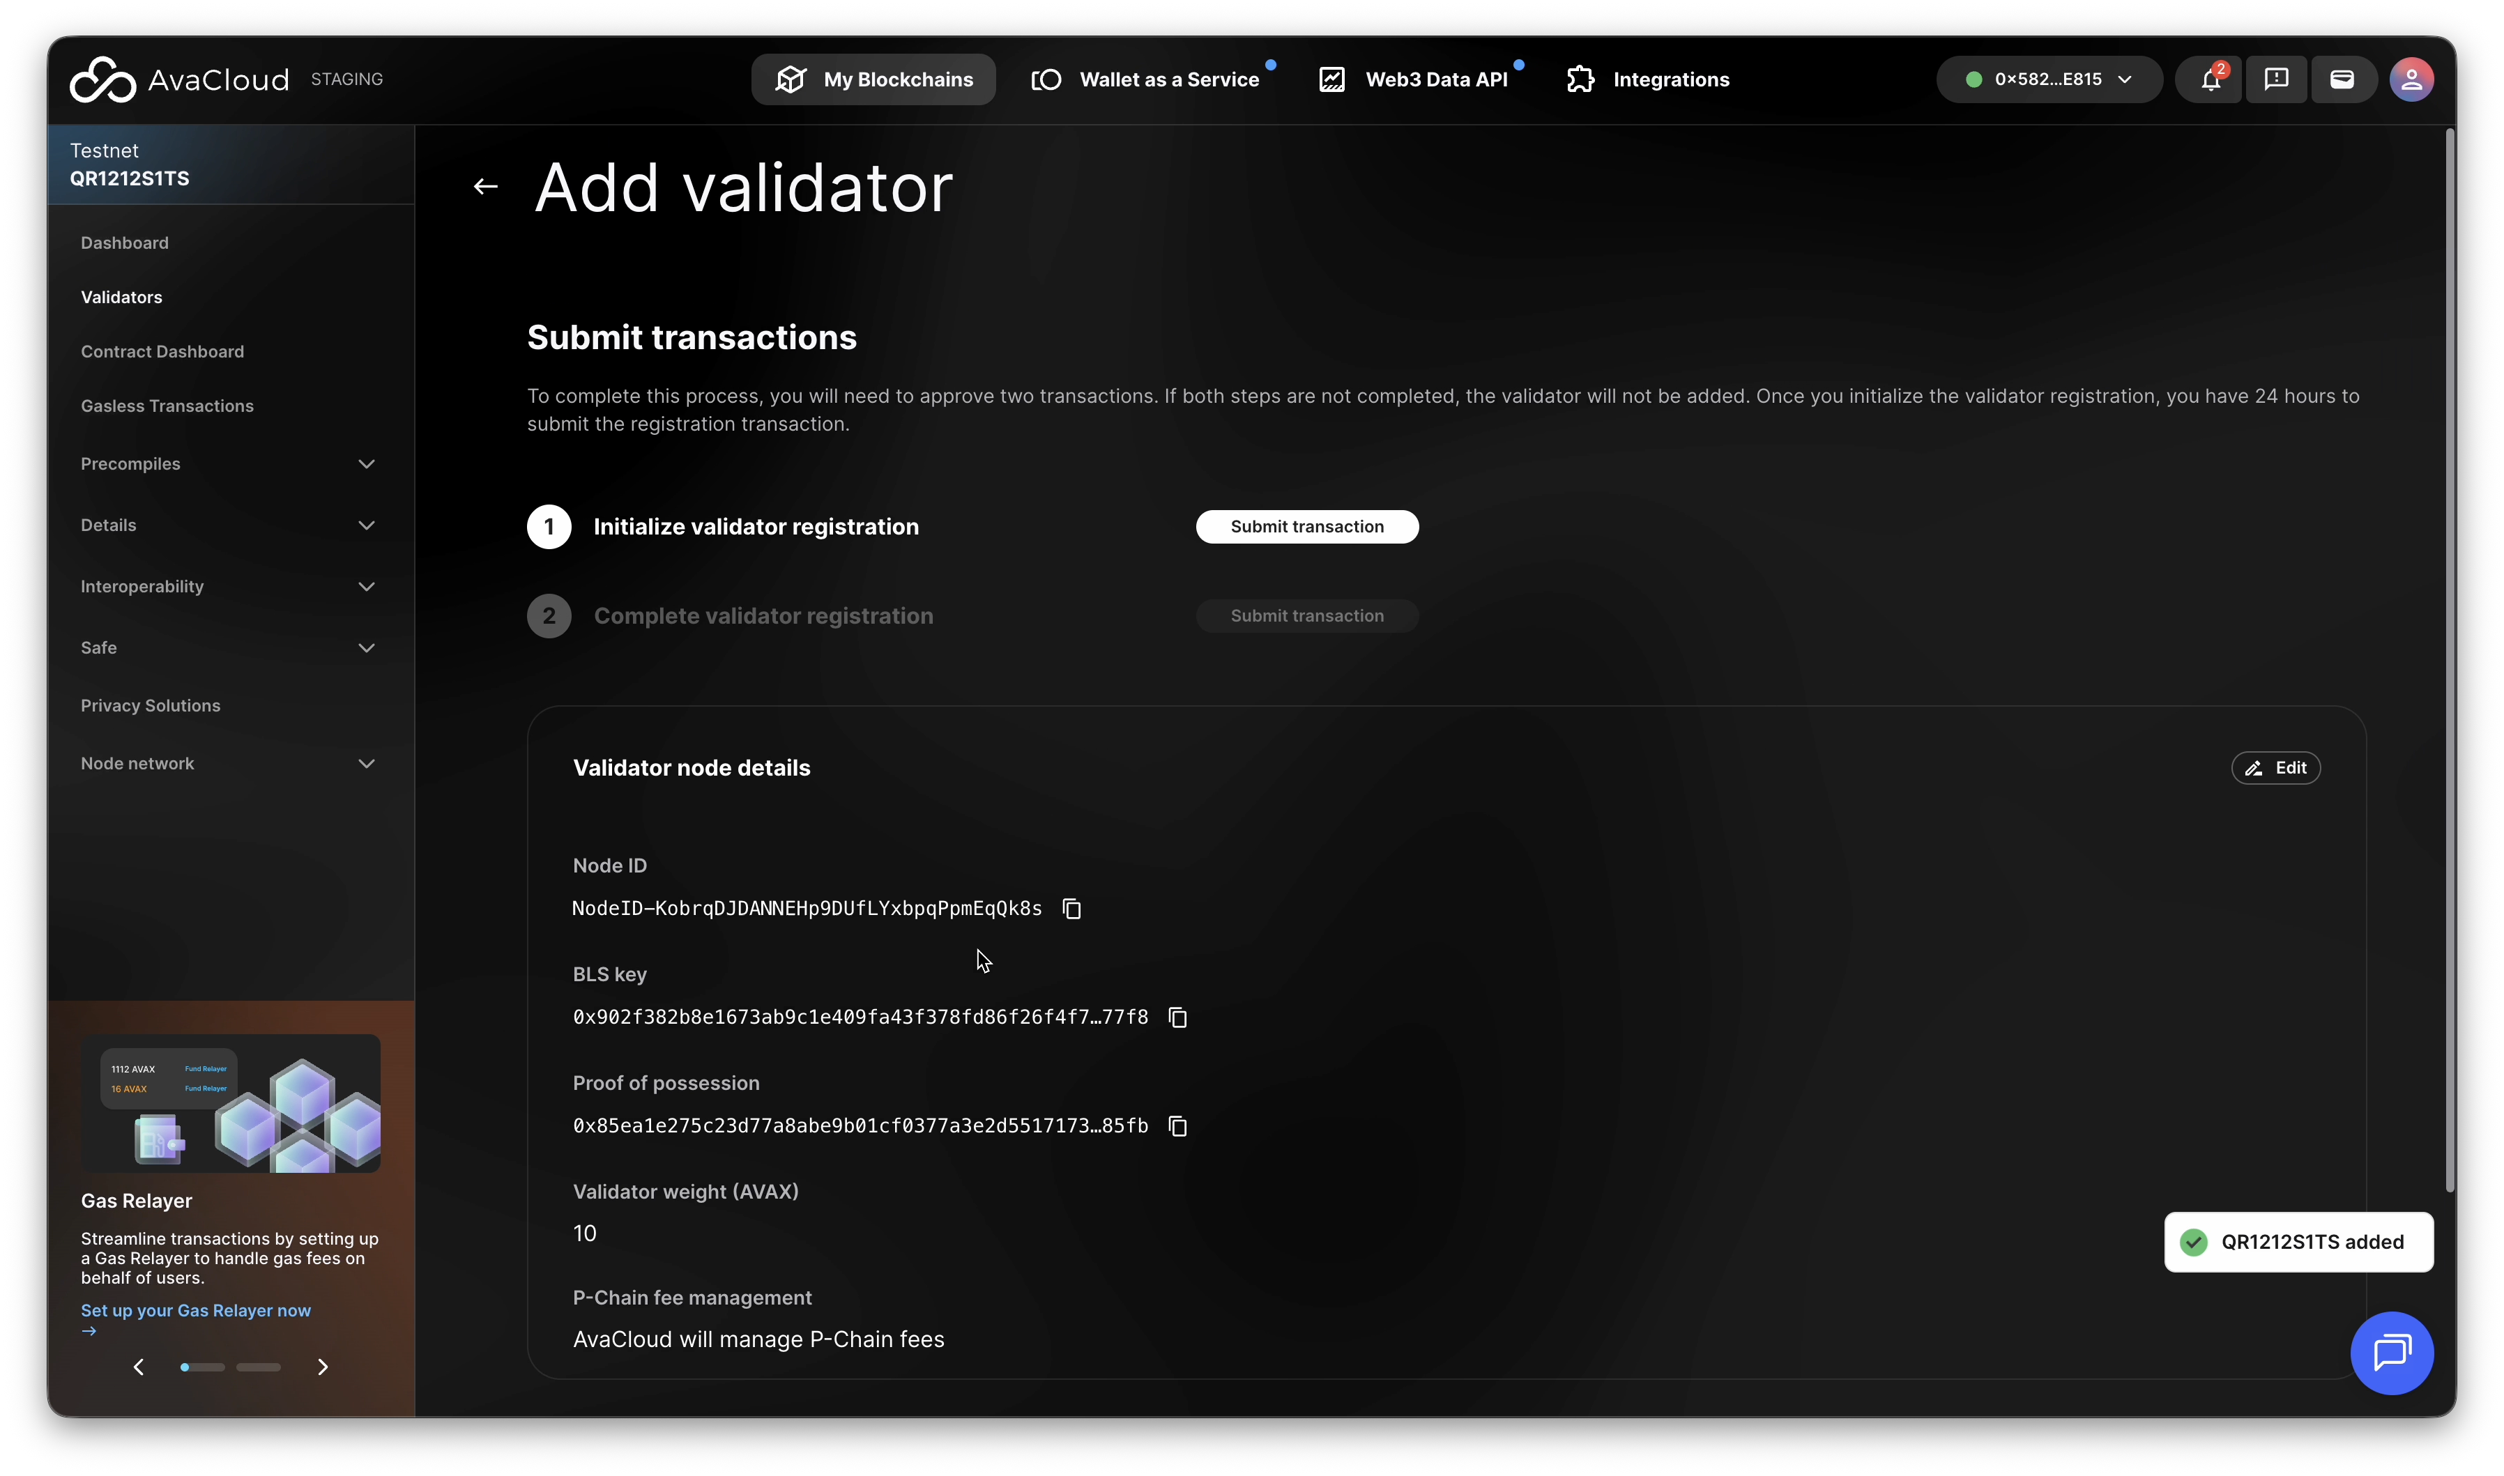The width and height of the screenshot is (2504, 1476).
Task: Click Edit on Validator node details
Action: (x=2275, y=768)
